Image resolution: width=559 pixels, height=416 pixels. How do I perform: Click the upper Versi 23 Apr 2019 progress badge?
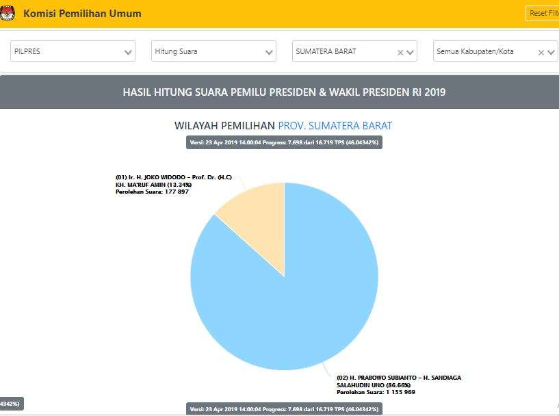click(x=284, y=142)
